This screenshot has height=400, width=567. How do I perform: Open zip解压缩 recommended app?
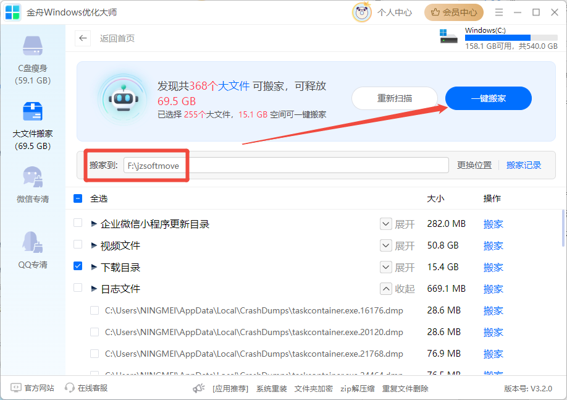coord(357,389)
